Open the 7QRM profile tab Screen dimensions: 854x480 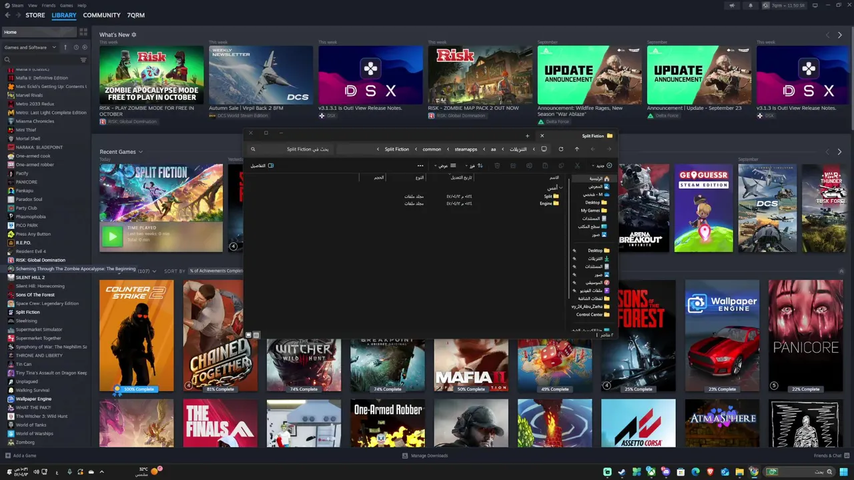click(135, 15)
